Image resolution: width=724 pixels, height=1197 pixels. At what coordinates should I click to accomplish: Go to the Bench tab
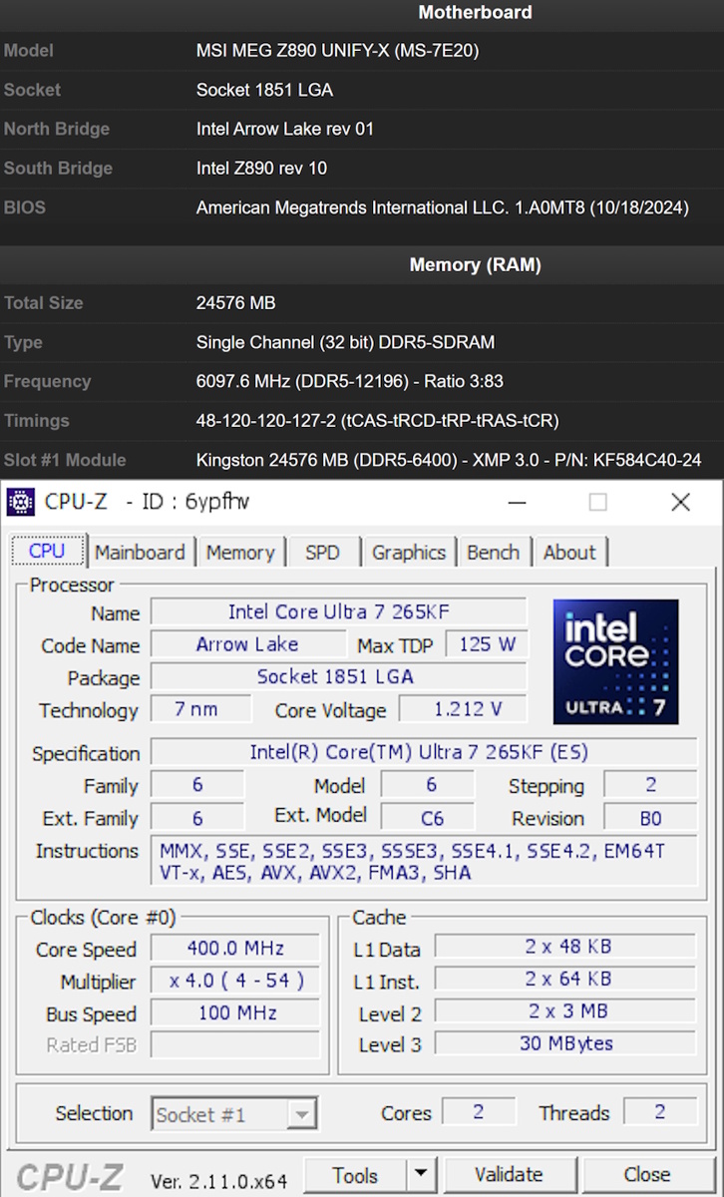[x=493, y=553]
